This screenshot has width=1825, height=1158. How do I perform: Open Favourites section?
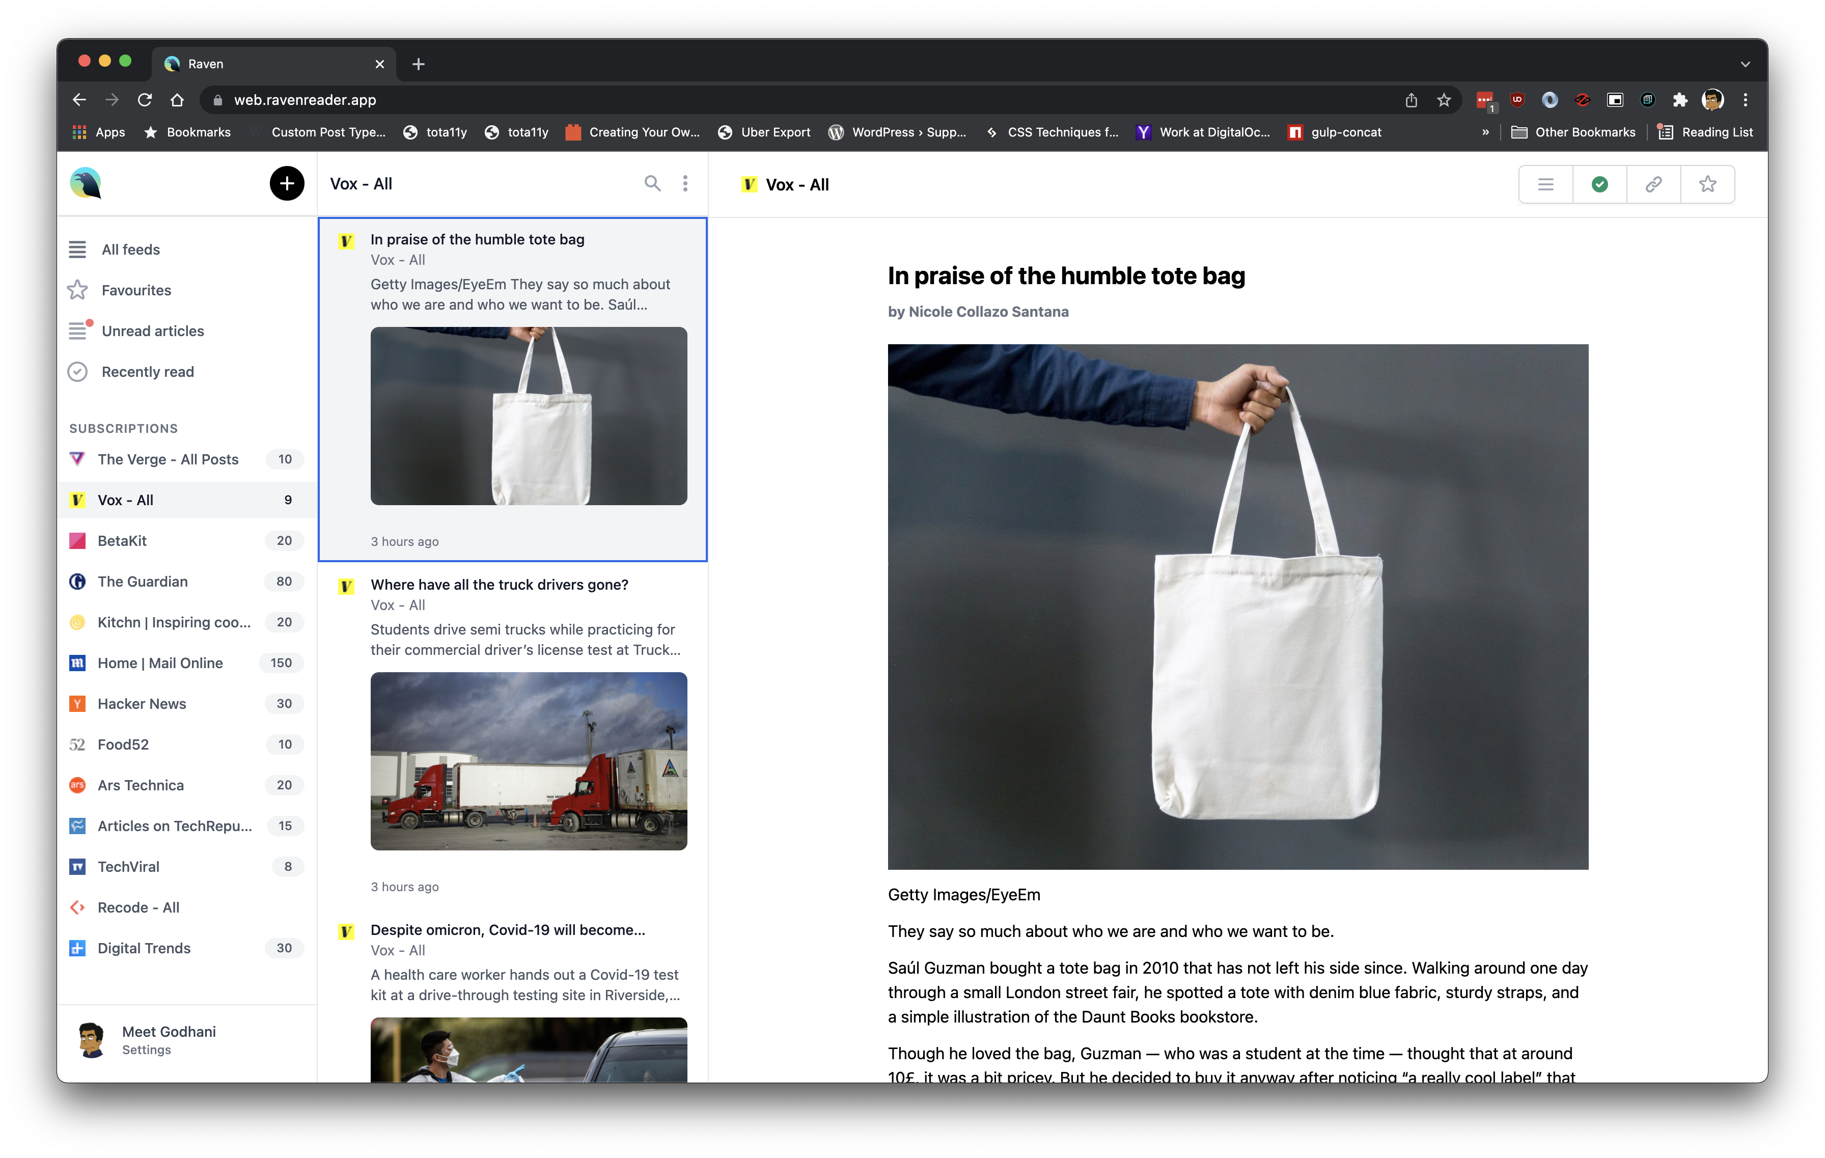pos(186,290)
